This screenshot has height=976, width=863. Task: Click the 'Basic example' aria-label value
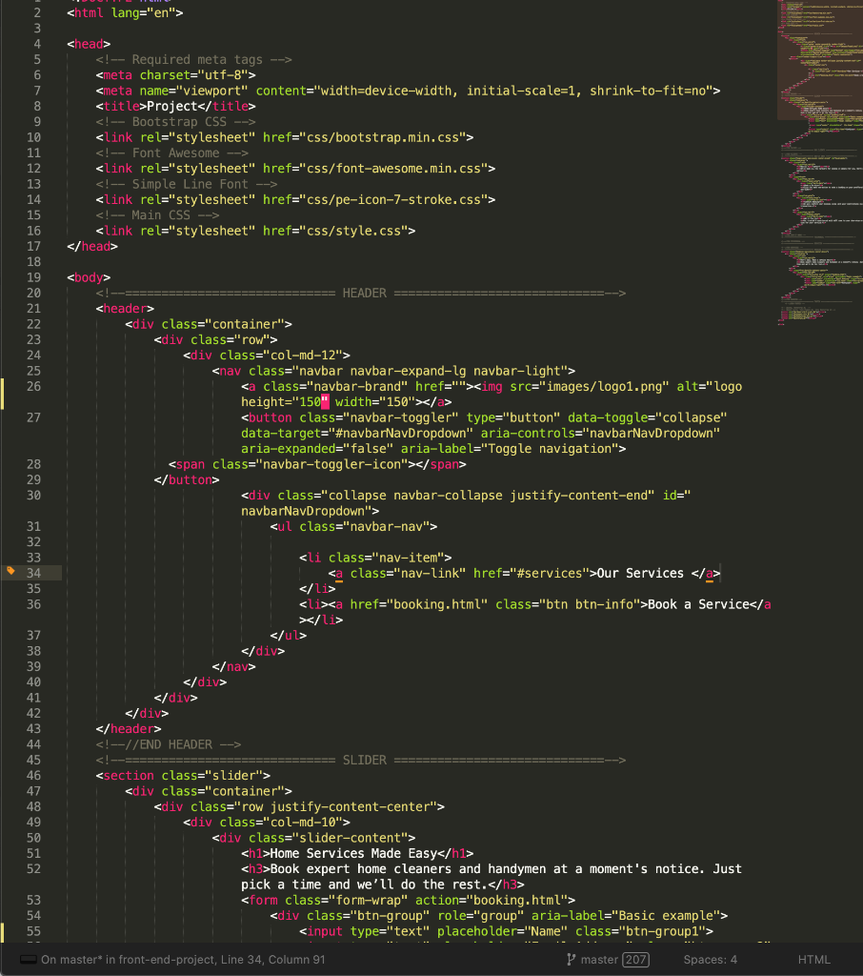click(666, 916)
